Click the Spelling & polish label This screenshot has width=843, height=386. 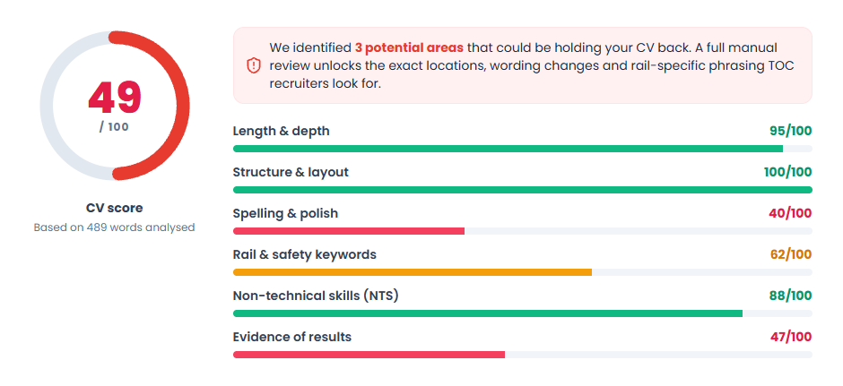pos(285,214)
